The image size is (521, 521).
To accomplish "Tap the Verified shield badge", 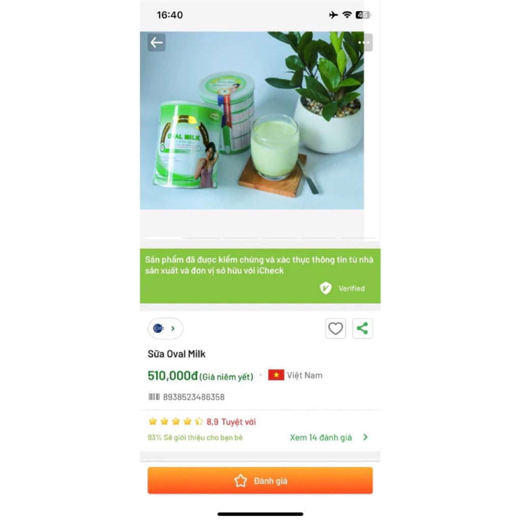I will pos(326,288).
